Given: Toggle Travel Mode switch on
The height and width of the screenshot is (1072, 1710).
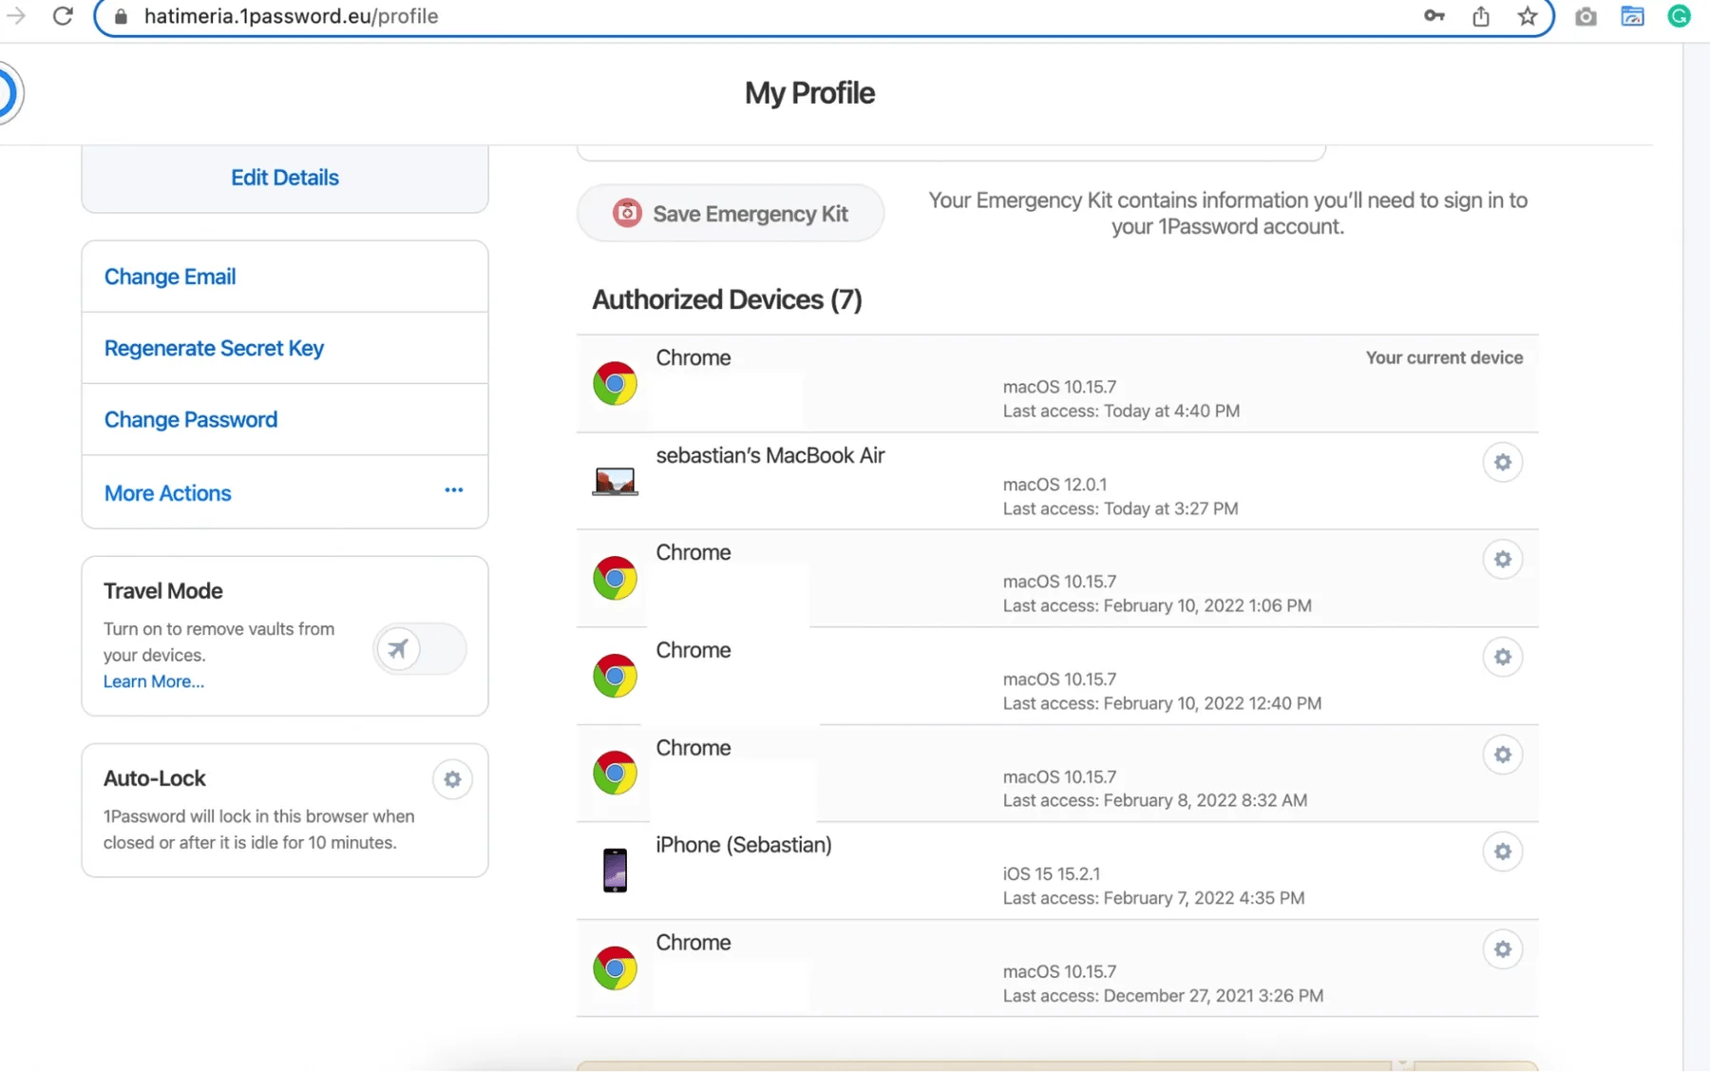Looking at the screenshot, I should pyautogui.click(x=419, y=649).
